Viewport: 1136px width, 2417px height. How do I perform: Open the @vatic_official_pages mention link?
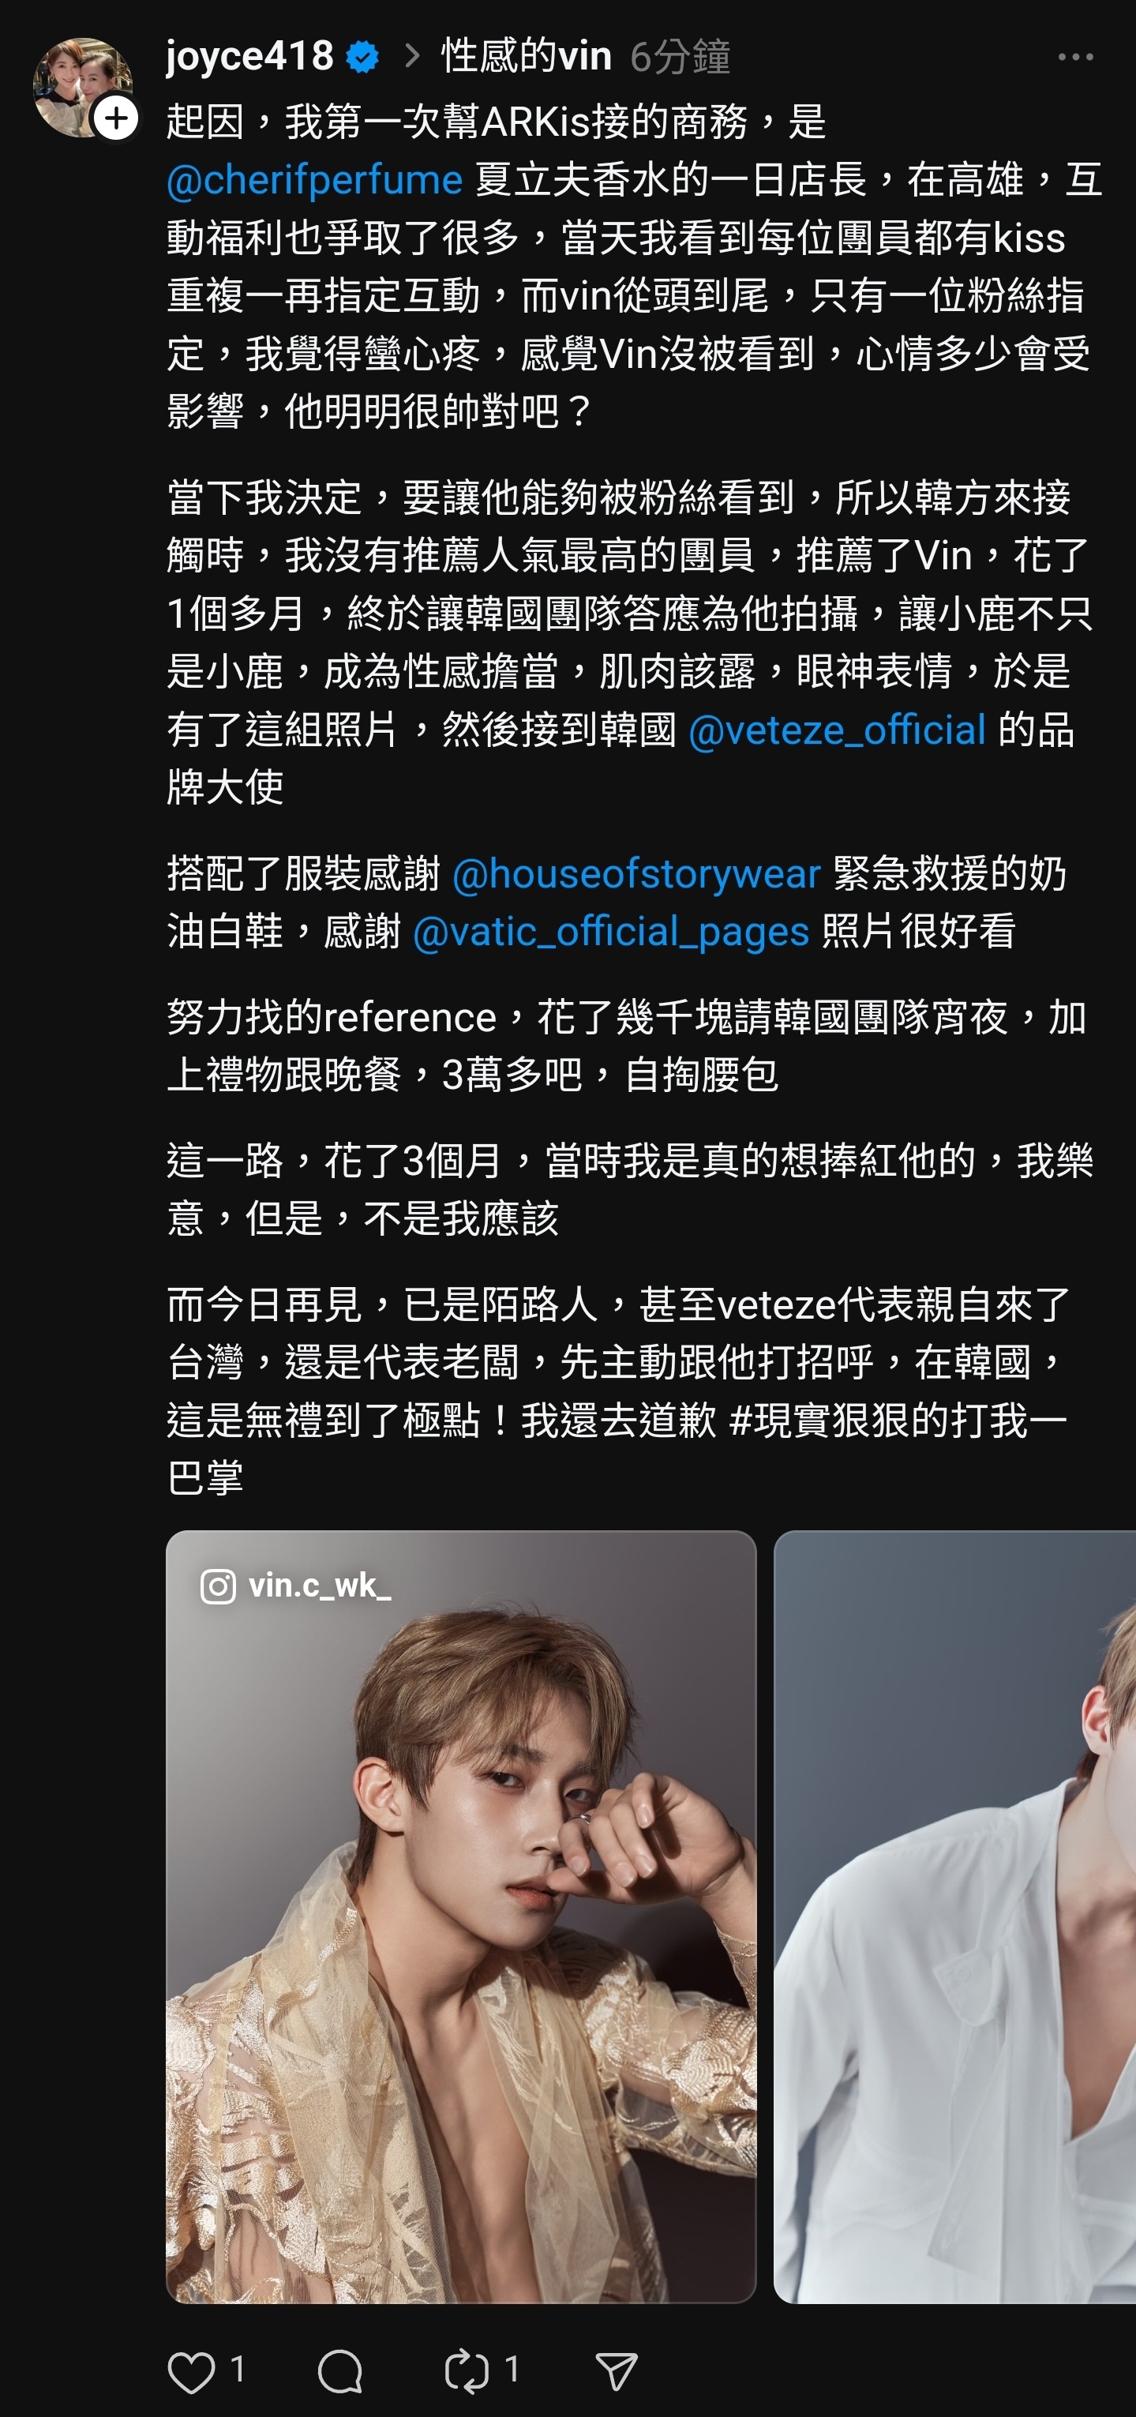tap(611, 932)
